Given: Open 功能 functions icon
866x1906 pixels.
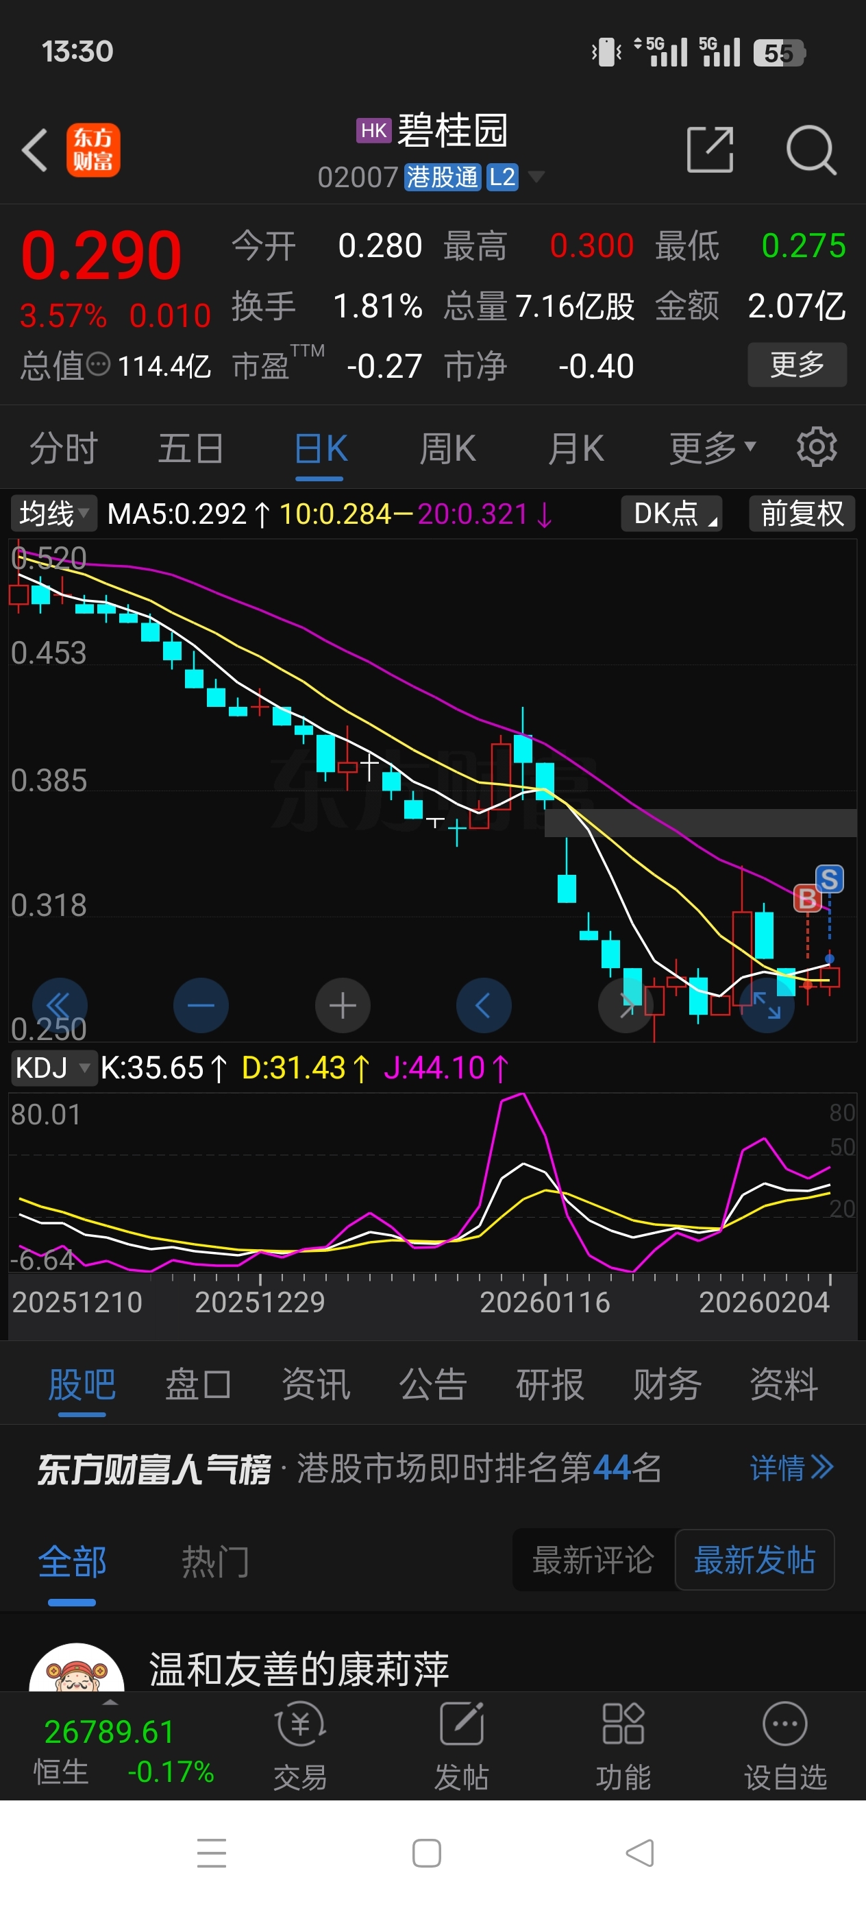Looking at the screenshot, I should [x=623, y=1724].
